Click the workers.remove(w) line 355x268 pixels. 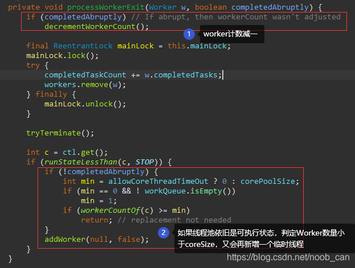click(x=85, y=85)
